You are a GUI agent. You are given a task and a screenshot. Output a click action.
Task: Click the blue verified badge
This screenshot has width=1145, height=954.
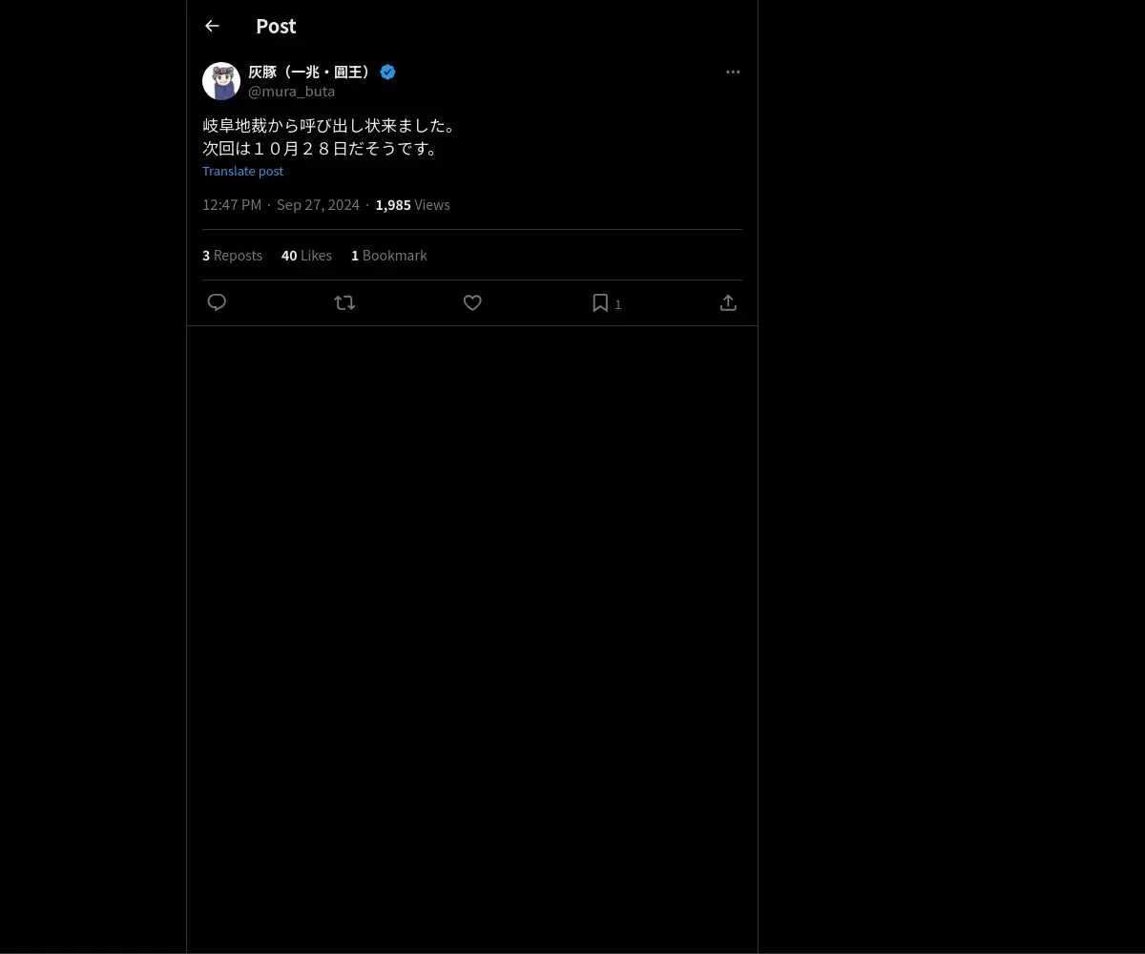(x=387, y=72)
